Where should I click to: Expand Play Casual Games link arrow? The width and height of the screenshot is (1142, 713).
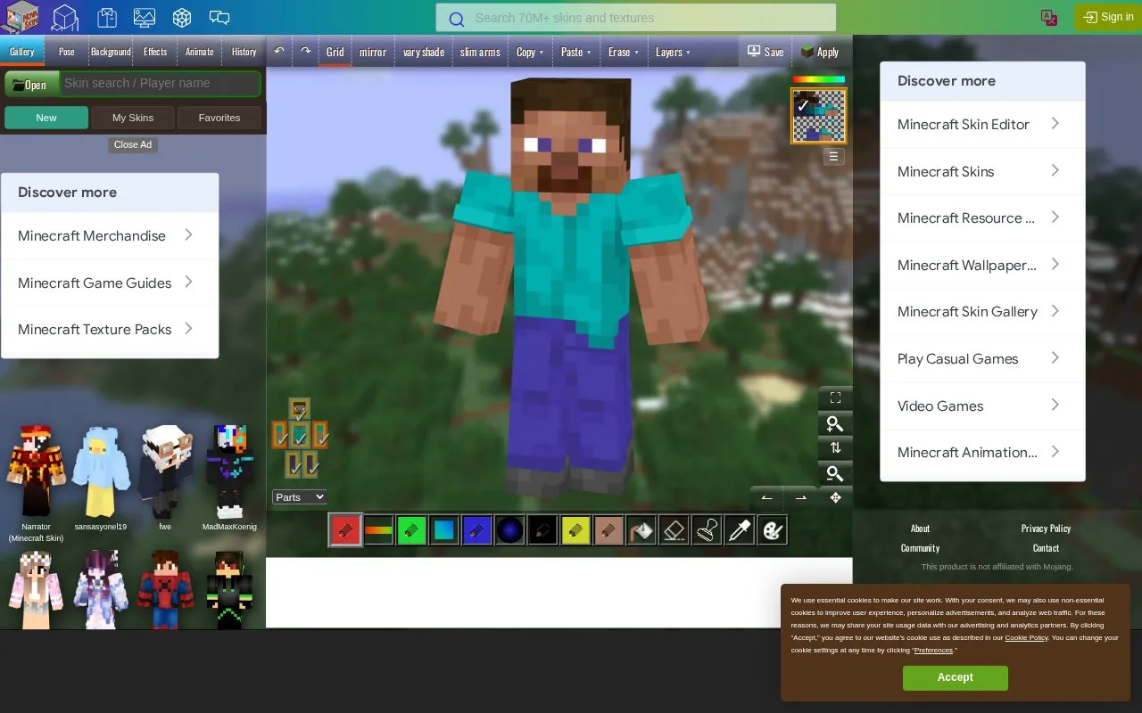coord(1055,358)
